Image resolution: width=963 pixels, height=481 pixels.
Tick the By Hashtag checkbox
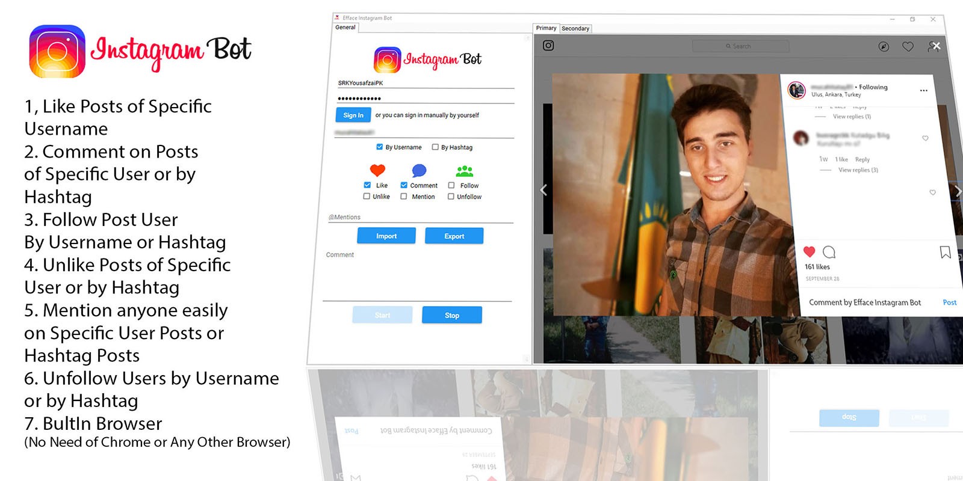[435, 147]
